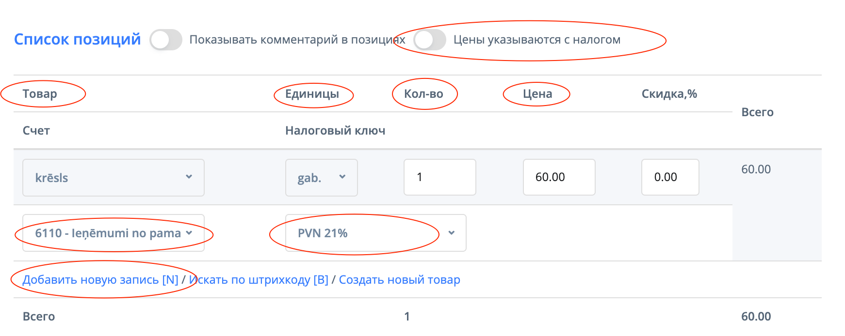Focus the price field showing 60.00
This screenshot has height=336, width=845.
(x=559, y=177)
